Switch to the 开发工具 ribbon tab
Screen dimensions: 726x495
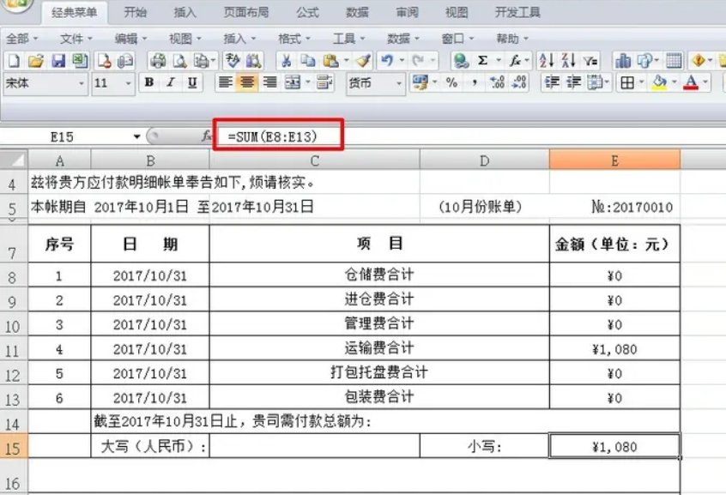[517, 12]
